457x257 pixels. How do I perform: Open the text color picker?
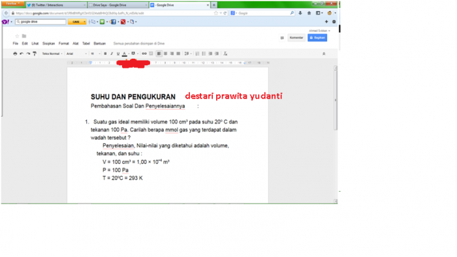125,53
